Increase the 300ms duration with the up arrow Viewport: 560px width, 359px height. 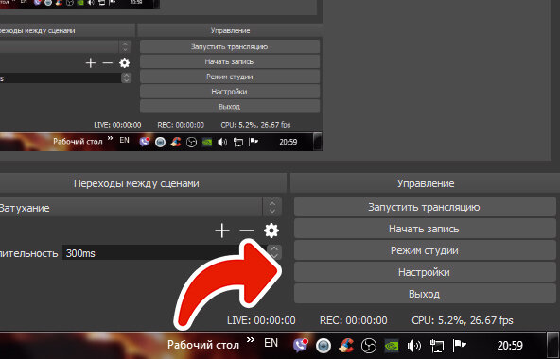coord(274,248)
